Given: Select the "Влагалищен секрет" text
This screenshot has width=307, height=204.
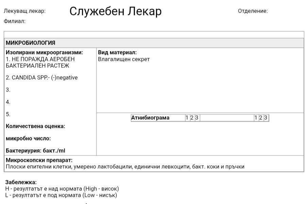Looking at the screenshot, I should (124, 59).
